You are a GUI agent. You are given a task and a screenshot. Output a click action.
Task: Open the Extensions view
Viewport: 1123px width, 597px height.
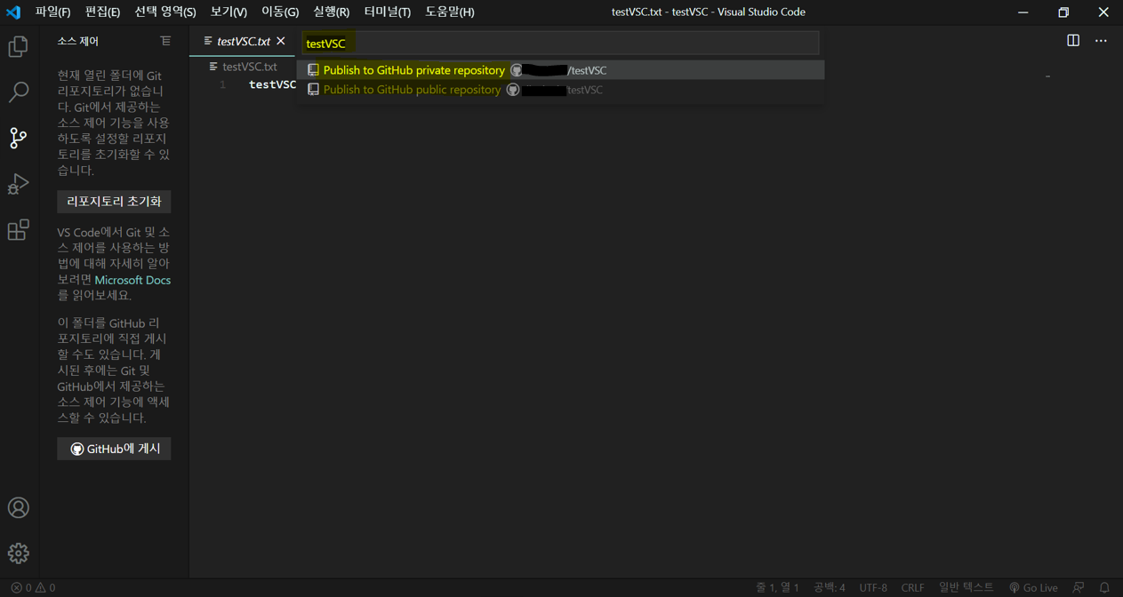pyautogui.click(x=18, y=230)
